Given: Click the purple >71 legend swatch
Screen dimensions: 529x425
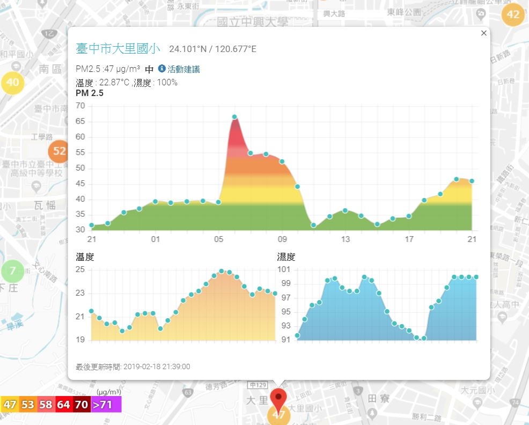Looking at the screenshot, I should [x=106, y=405].
